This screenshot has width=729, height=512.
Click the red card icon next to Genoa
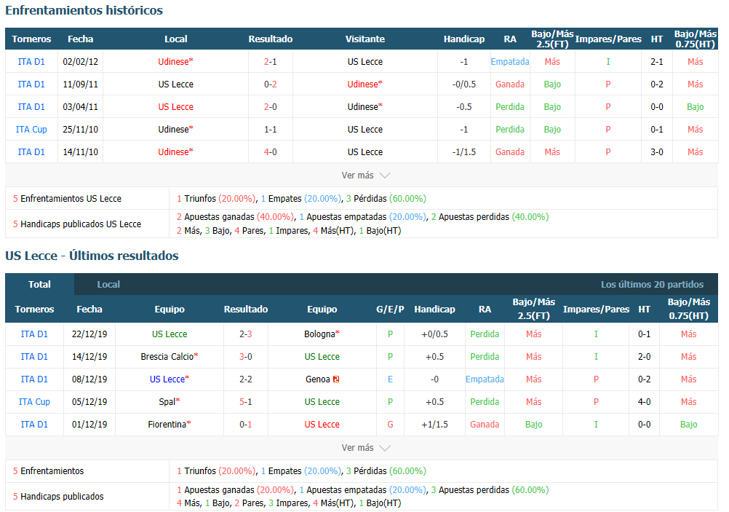336,379
